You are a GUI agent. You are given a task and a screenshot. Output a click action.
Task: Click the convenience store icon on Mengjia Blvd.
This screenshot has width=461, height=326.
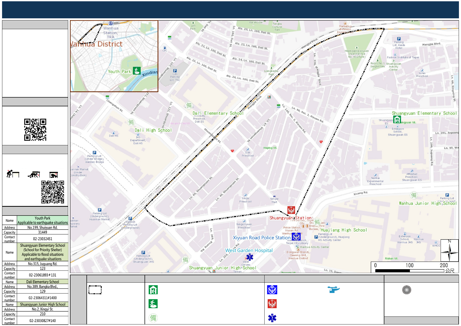click(269, 97)
